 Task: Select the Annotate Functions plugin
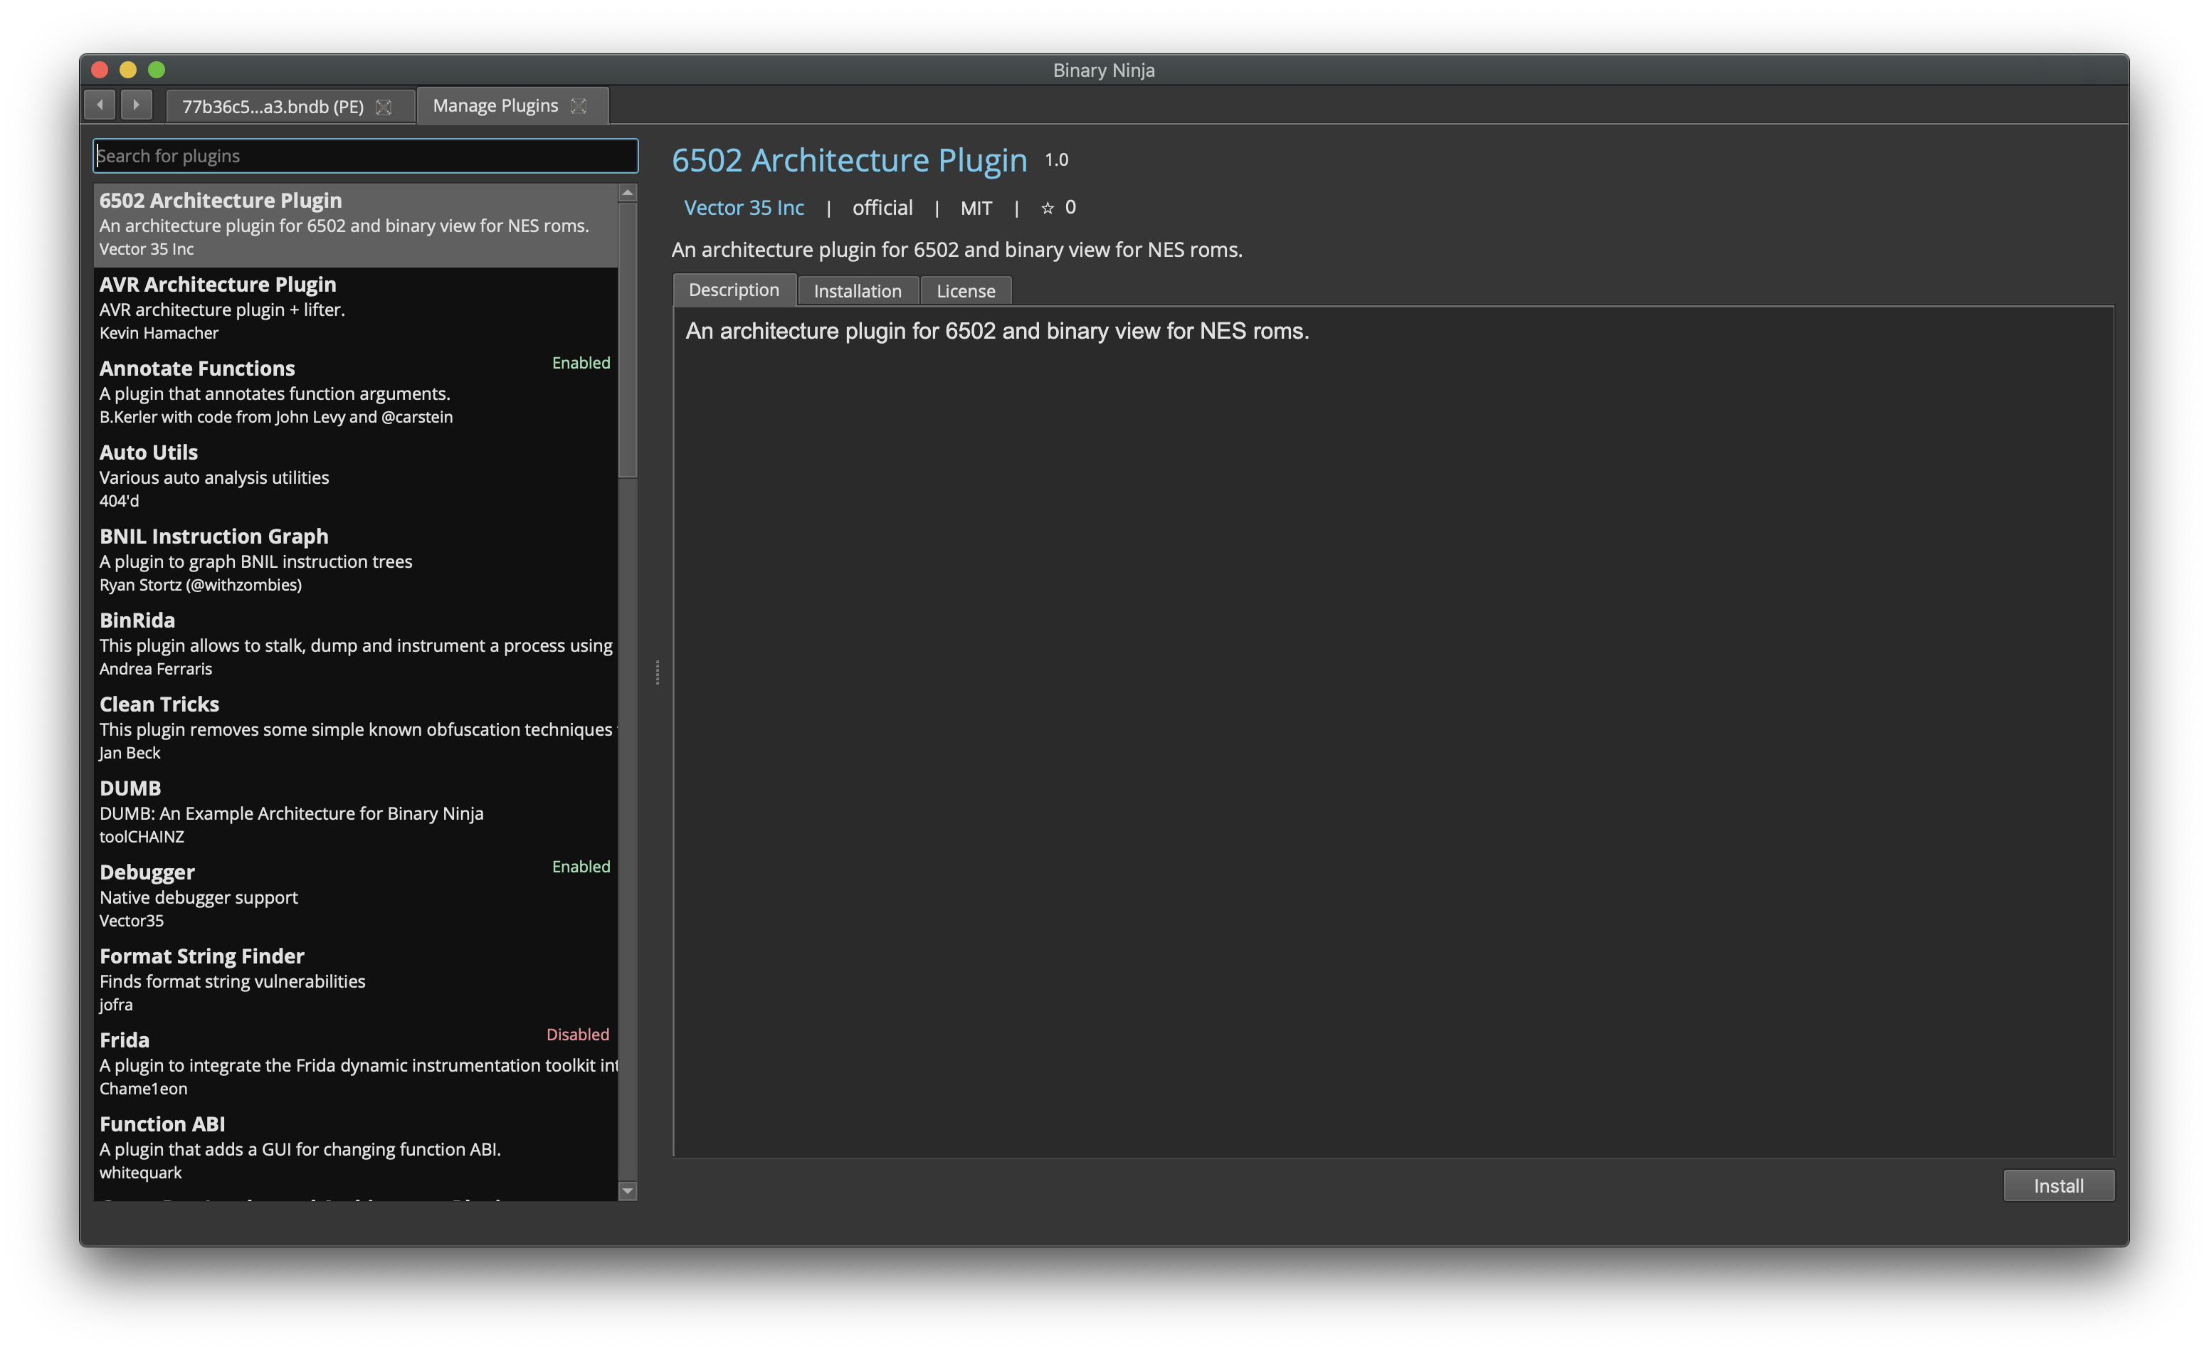coord(356,392)
